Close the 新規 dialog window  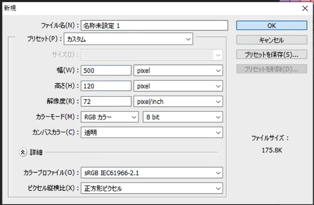(305, 8)
